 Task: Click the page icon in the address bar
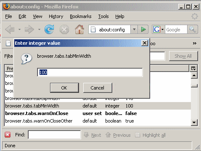pos(93,29)
